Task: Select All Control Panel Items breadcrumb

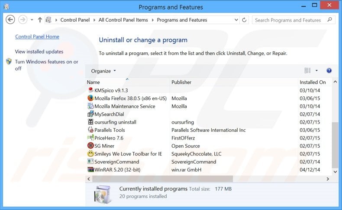Action: pyautogui.click(x=123, y=20)
